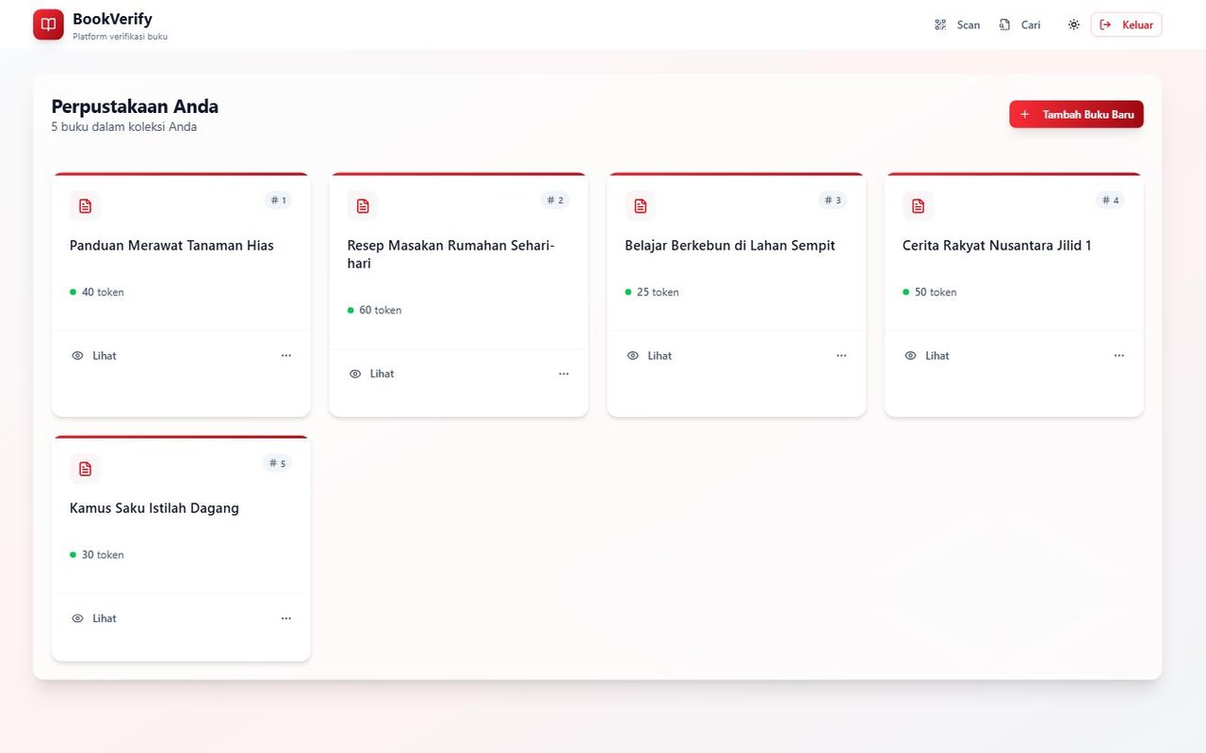The width and height of the screenshot is (1206, 753).
Task: Click document icon on Panduan Merawat Tanaman Hias card
Action: tap(85, 206)
